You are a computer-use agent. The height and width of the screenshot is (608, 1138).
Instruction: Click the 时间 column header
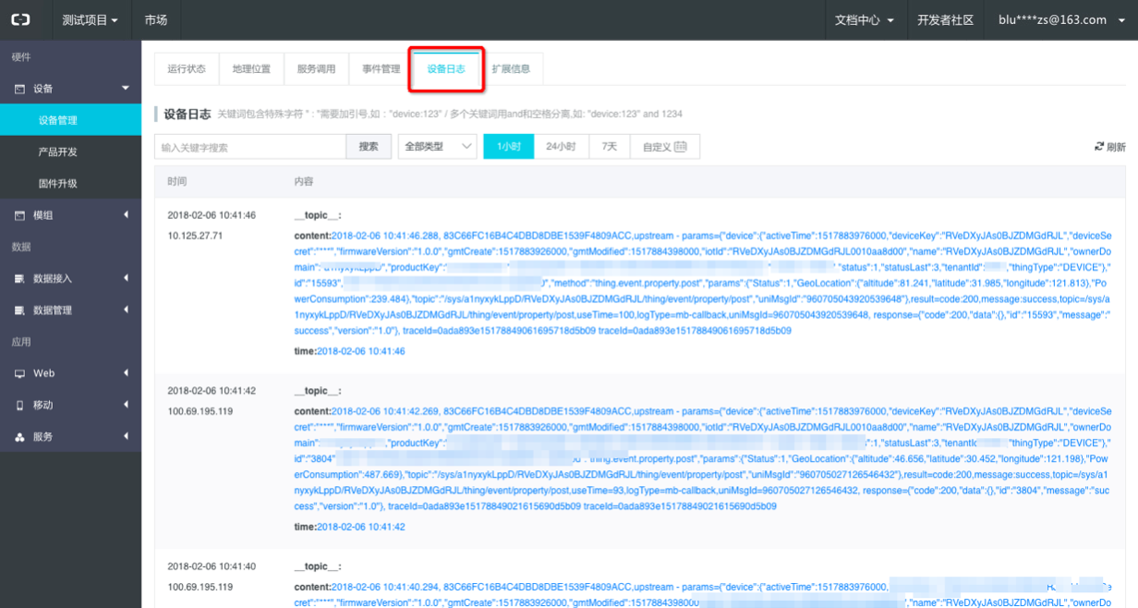(176, 181)
